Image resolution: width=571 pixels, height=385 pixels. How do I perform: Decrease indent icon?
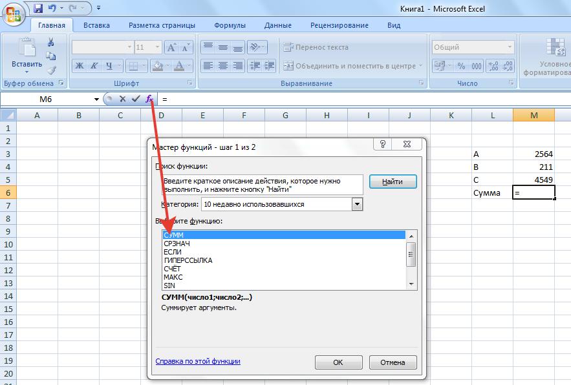pos(255,66)
